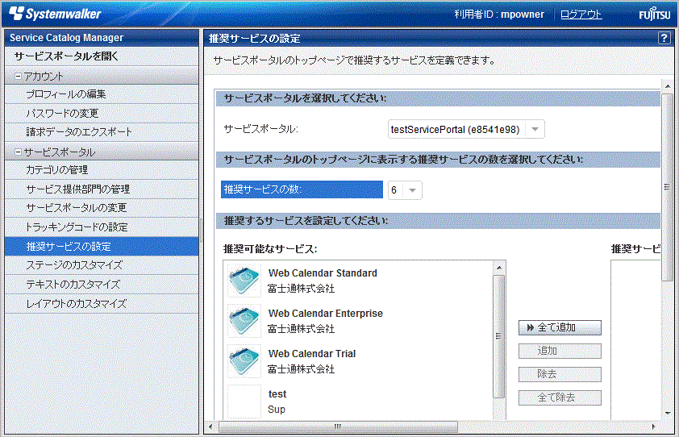The image size is (679, 437).
Task: Click the services list scroll-up arrow
Action: point(499,268)
